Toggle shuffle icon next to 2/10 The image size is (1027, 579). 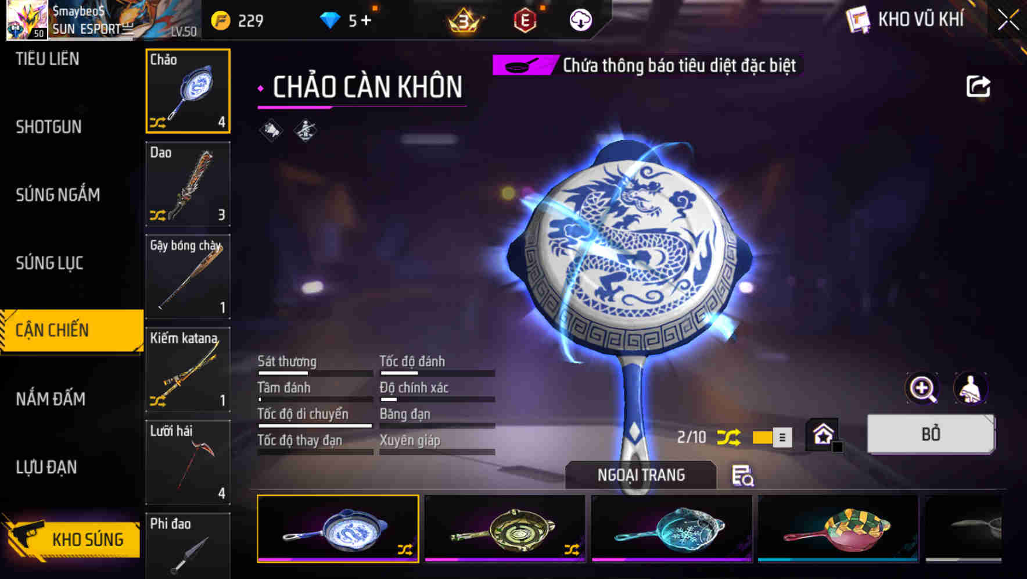click(728, 437)
